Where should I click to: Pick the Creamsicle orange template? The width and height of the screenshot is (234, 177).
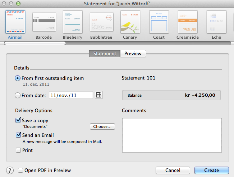pos(188,21)
